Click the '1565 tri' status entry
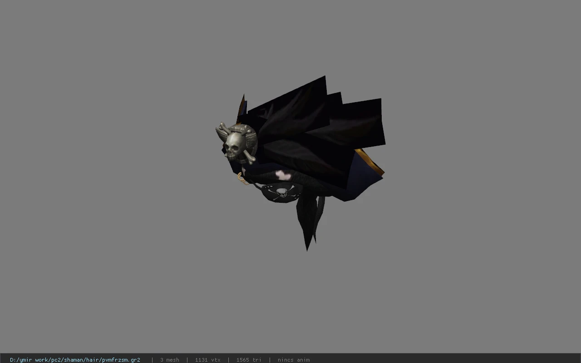This screenshot has height=363, width=581. click(248, 360)
